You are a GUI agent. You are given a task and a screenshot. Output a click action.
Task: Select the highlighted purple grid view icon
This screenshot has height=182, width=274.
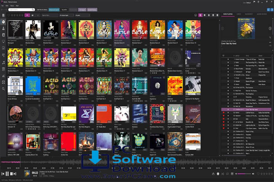pyautogui.click(x=200, y=15)
